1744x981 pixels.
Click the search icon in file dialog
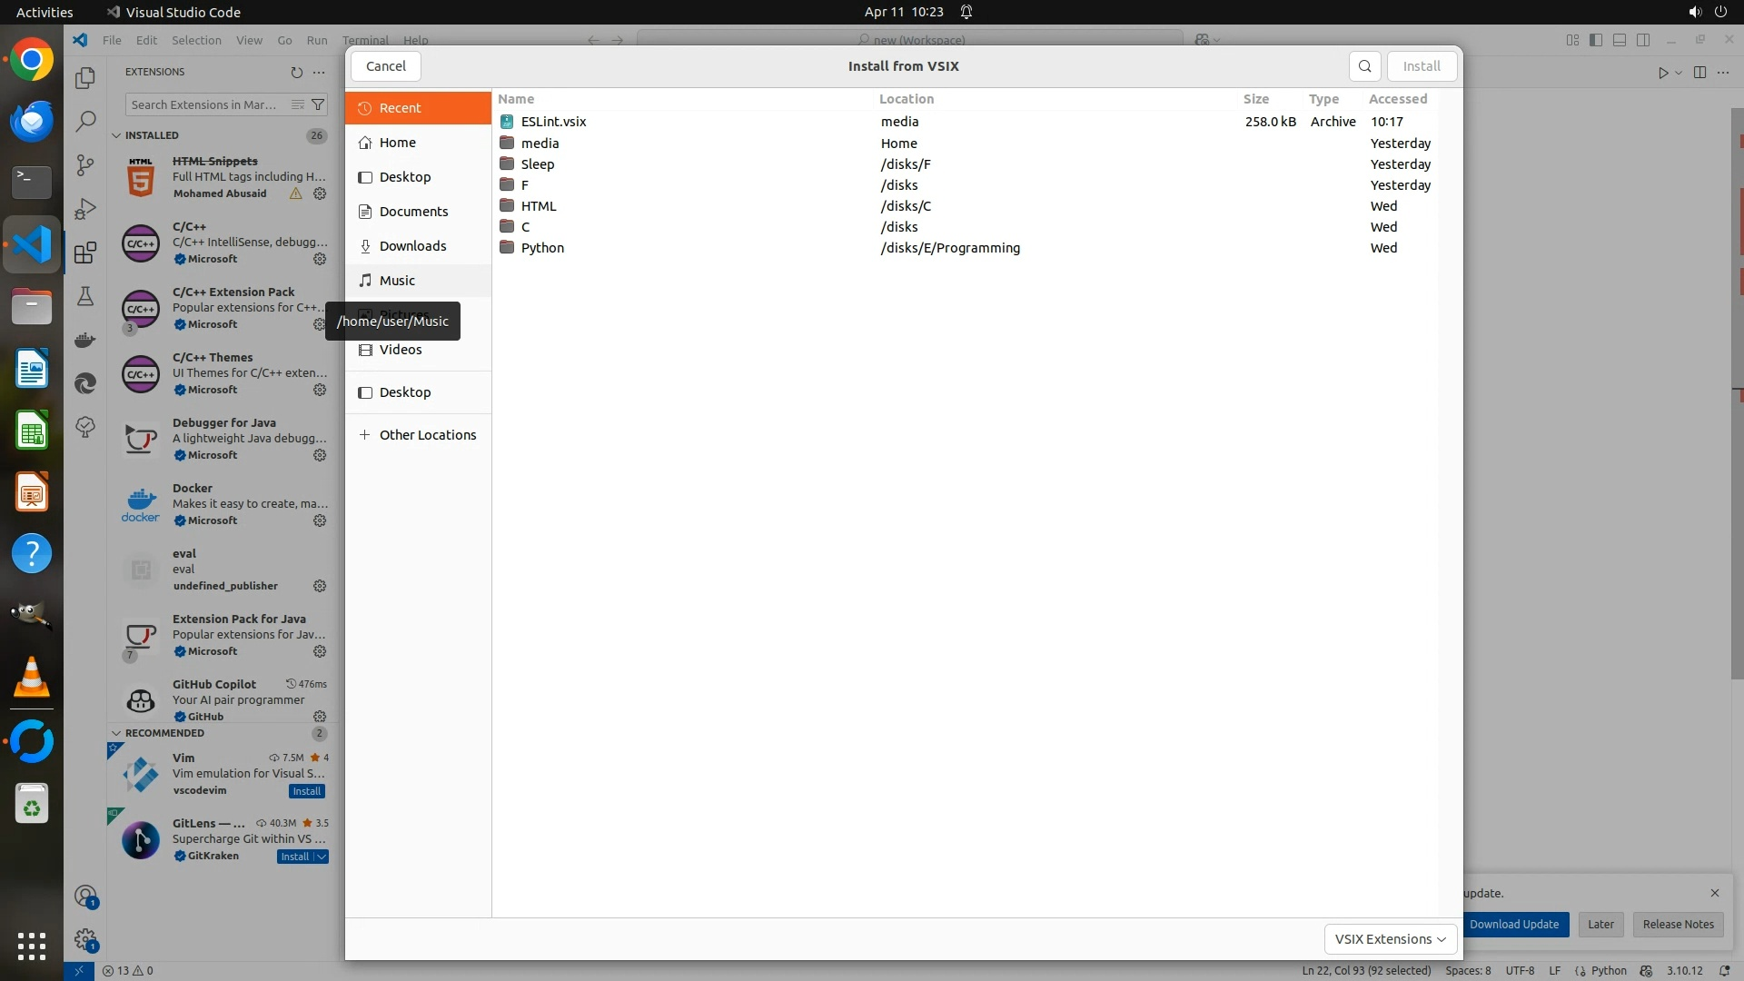[x=1364, y=66]
